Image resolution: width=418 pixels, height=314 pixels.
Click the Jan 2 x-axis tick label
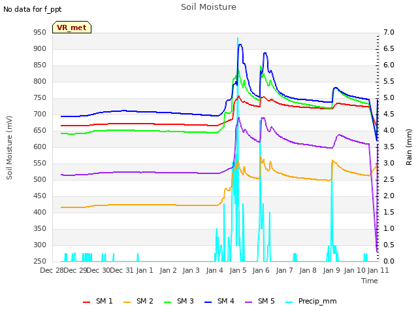[x=169, y=270]
